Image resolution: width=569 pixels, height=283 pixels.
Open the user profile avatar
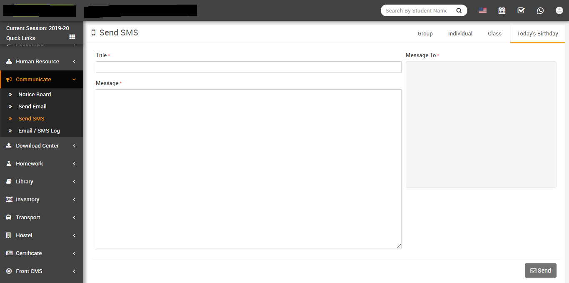tap(559, 11)
